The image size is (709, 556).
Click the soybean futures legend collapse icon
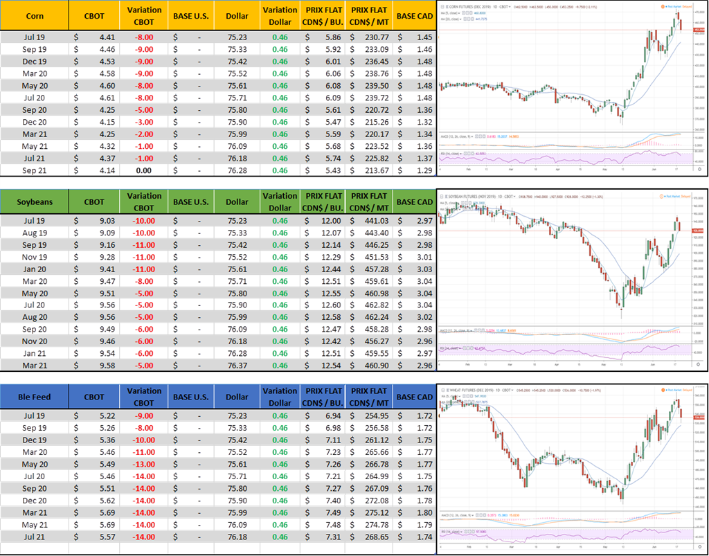[441, 197]
